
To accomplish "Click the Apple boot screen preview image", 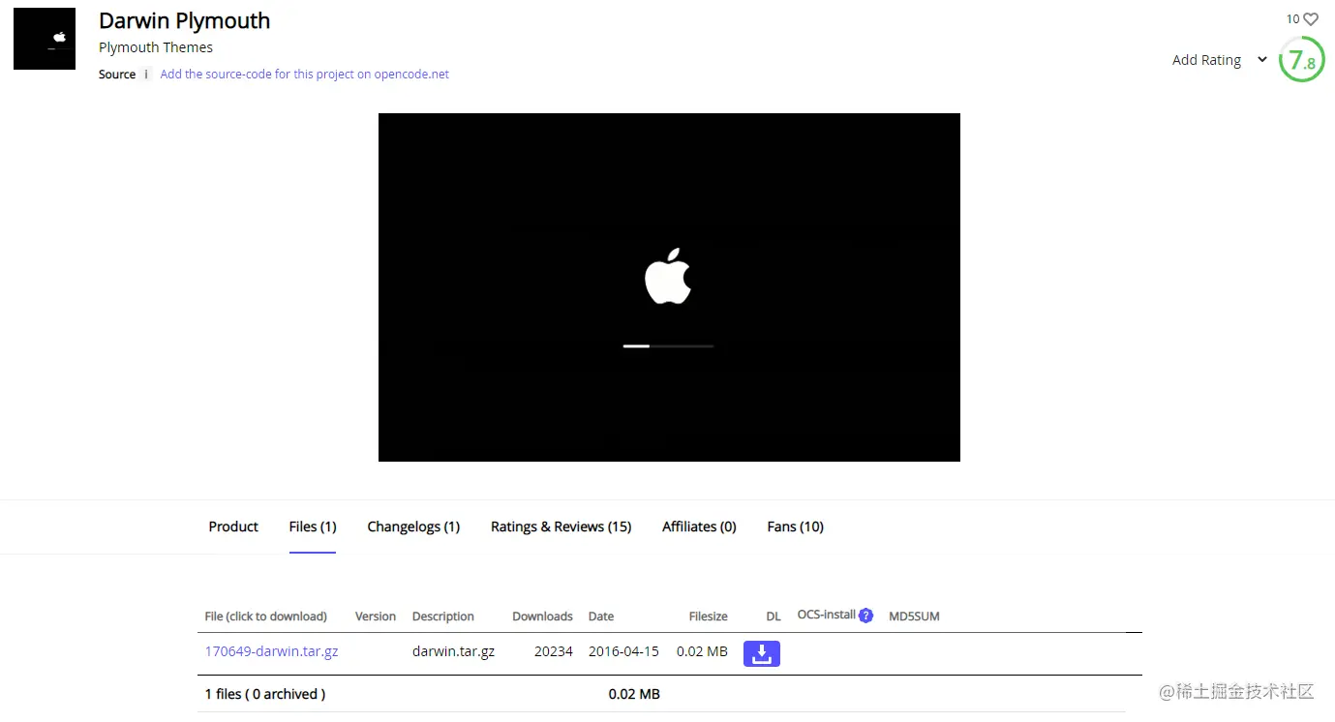I will tap(669, 287).
